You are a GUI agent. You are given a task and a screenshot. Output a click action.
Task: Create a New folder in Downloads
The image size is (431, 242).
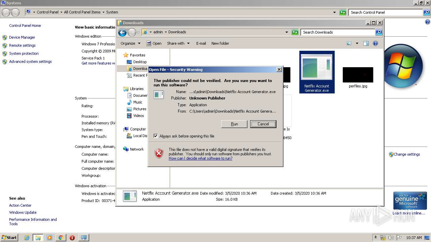[x=220, y=43]
